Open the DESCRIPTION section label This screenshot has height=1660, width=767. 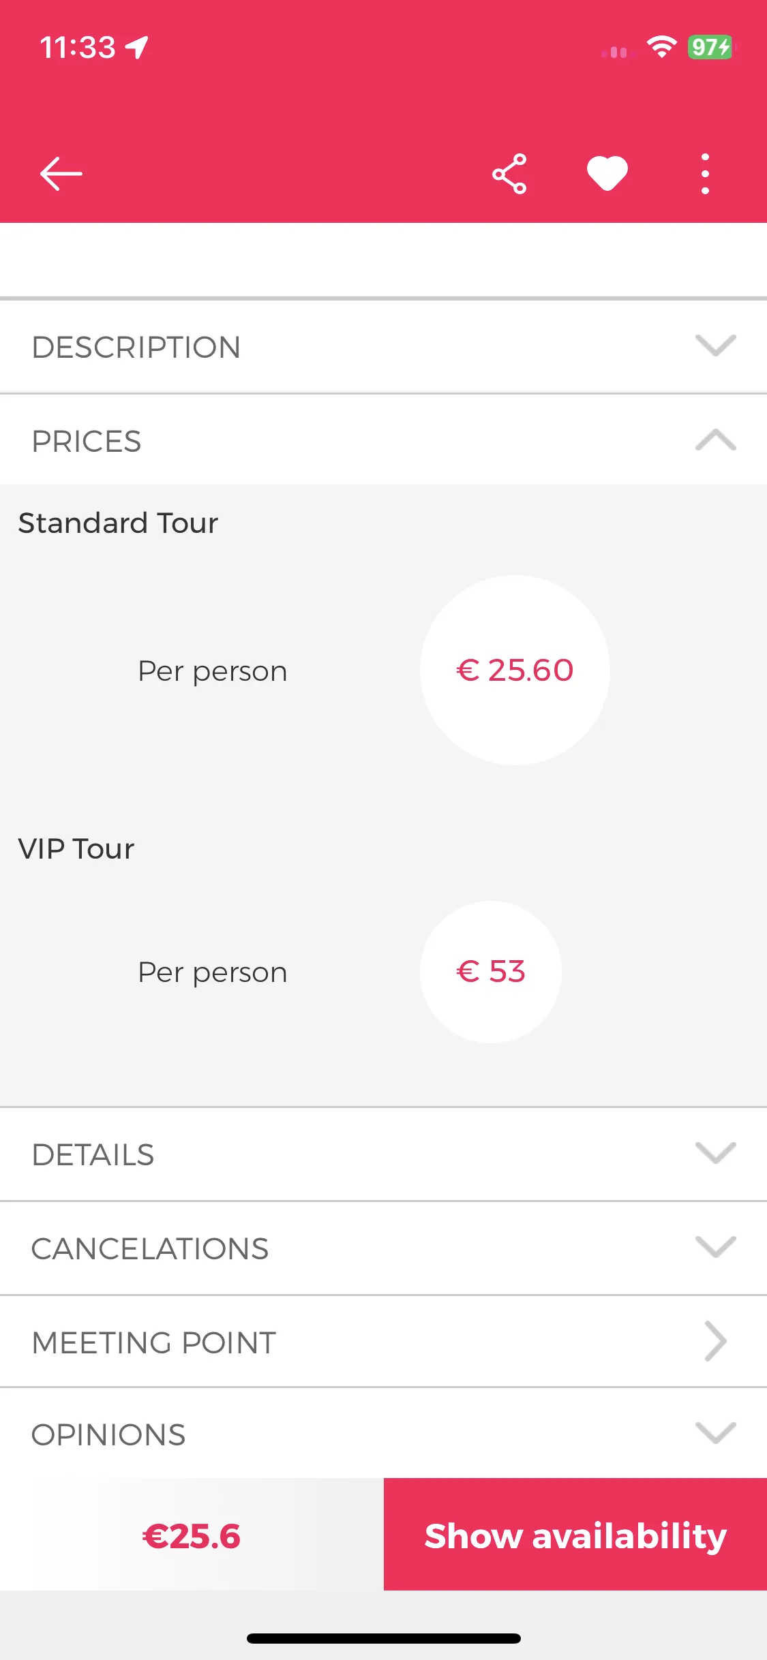(136, 347)
